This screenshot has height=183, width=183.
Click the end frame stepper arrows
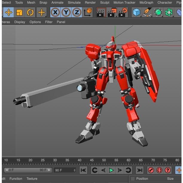pyautogui.click(x=74, y=170)
